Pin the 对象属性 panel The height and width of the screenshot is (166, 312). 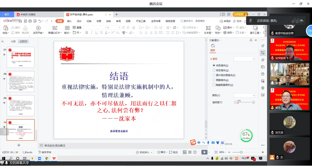click(251, 40)
